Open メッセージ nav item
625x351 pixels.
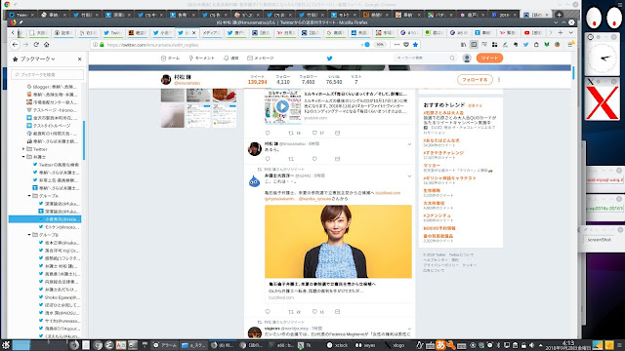[261, 58]
